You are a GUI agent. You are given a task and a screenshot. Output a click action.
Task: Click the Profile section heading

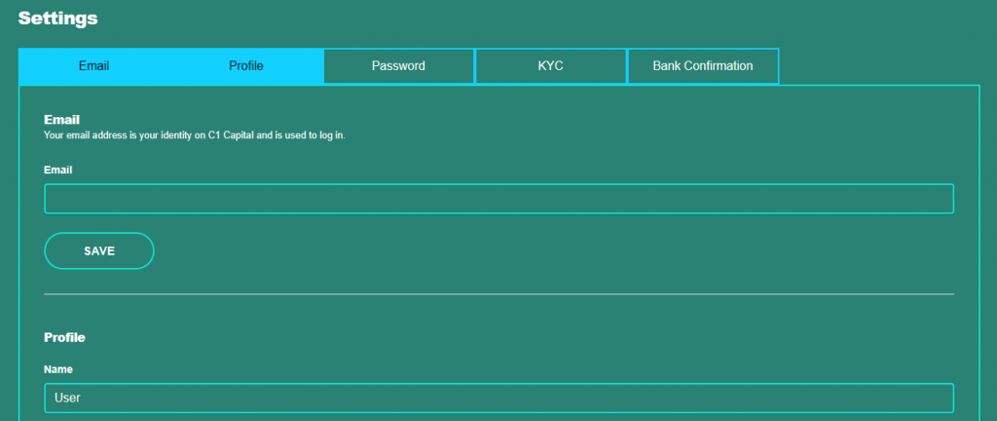point(64,337)
